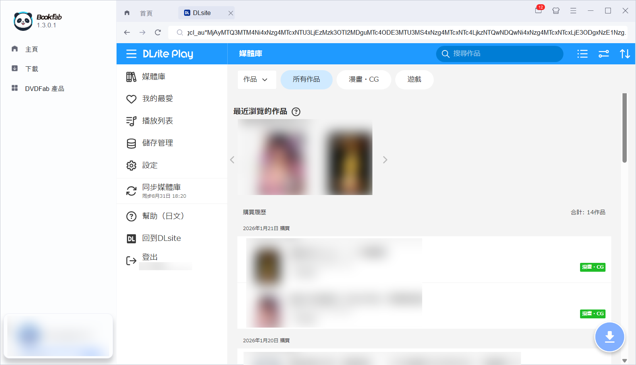This screenshot has width=636, height=365.
Task: Click the heart icon for favorites
Action: 131,99
